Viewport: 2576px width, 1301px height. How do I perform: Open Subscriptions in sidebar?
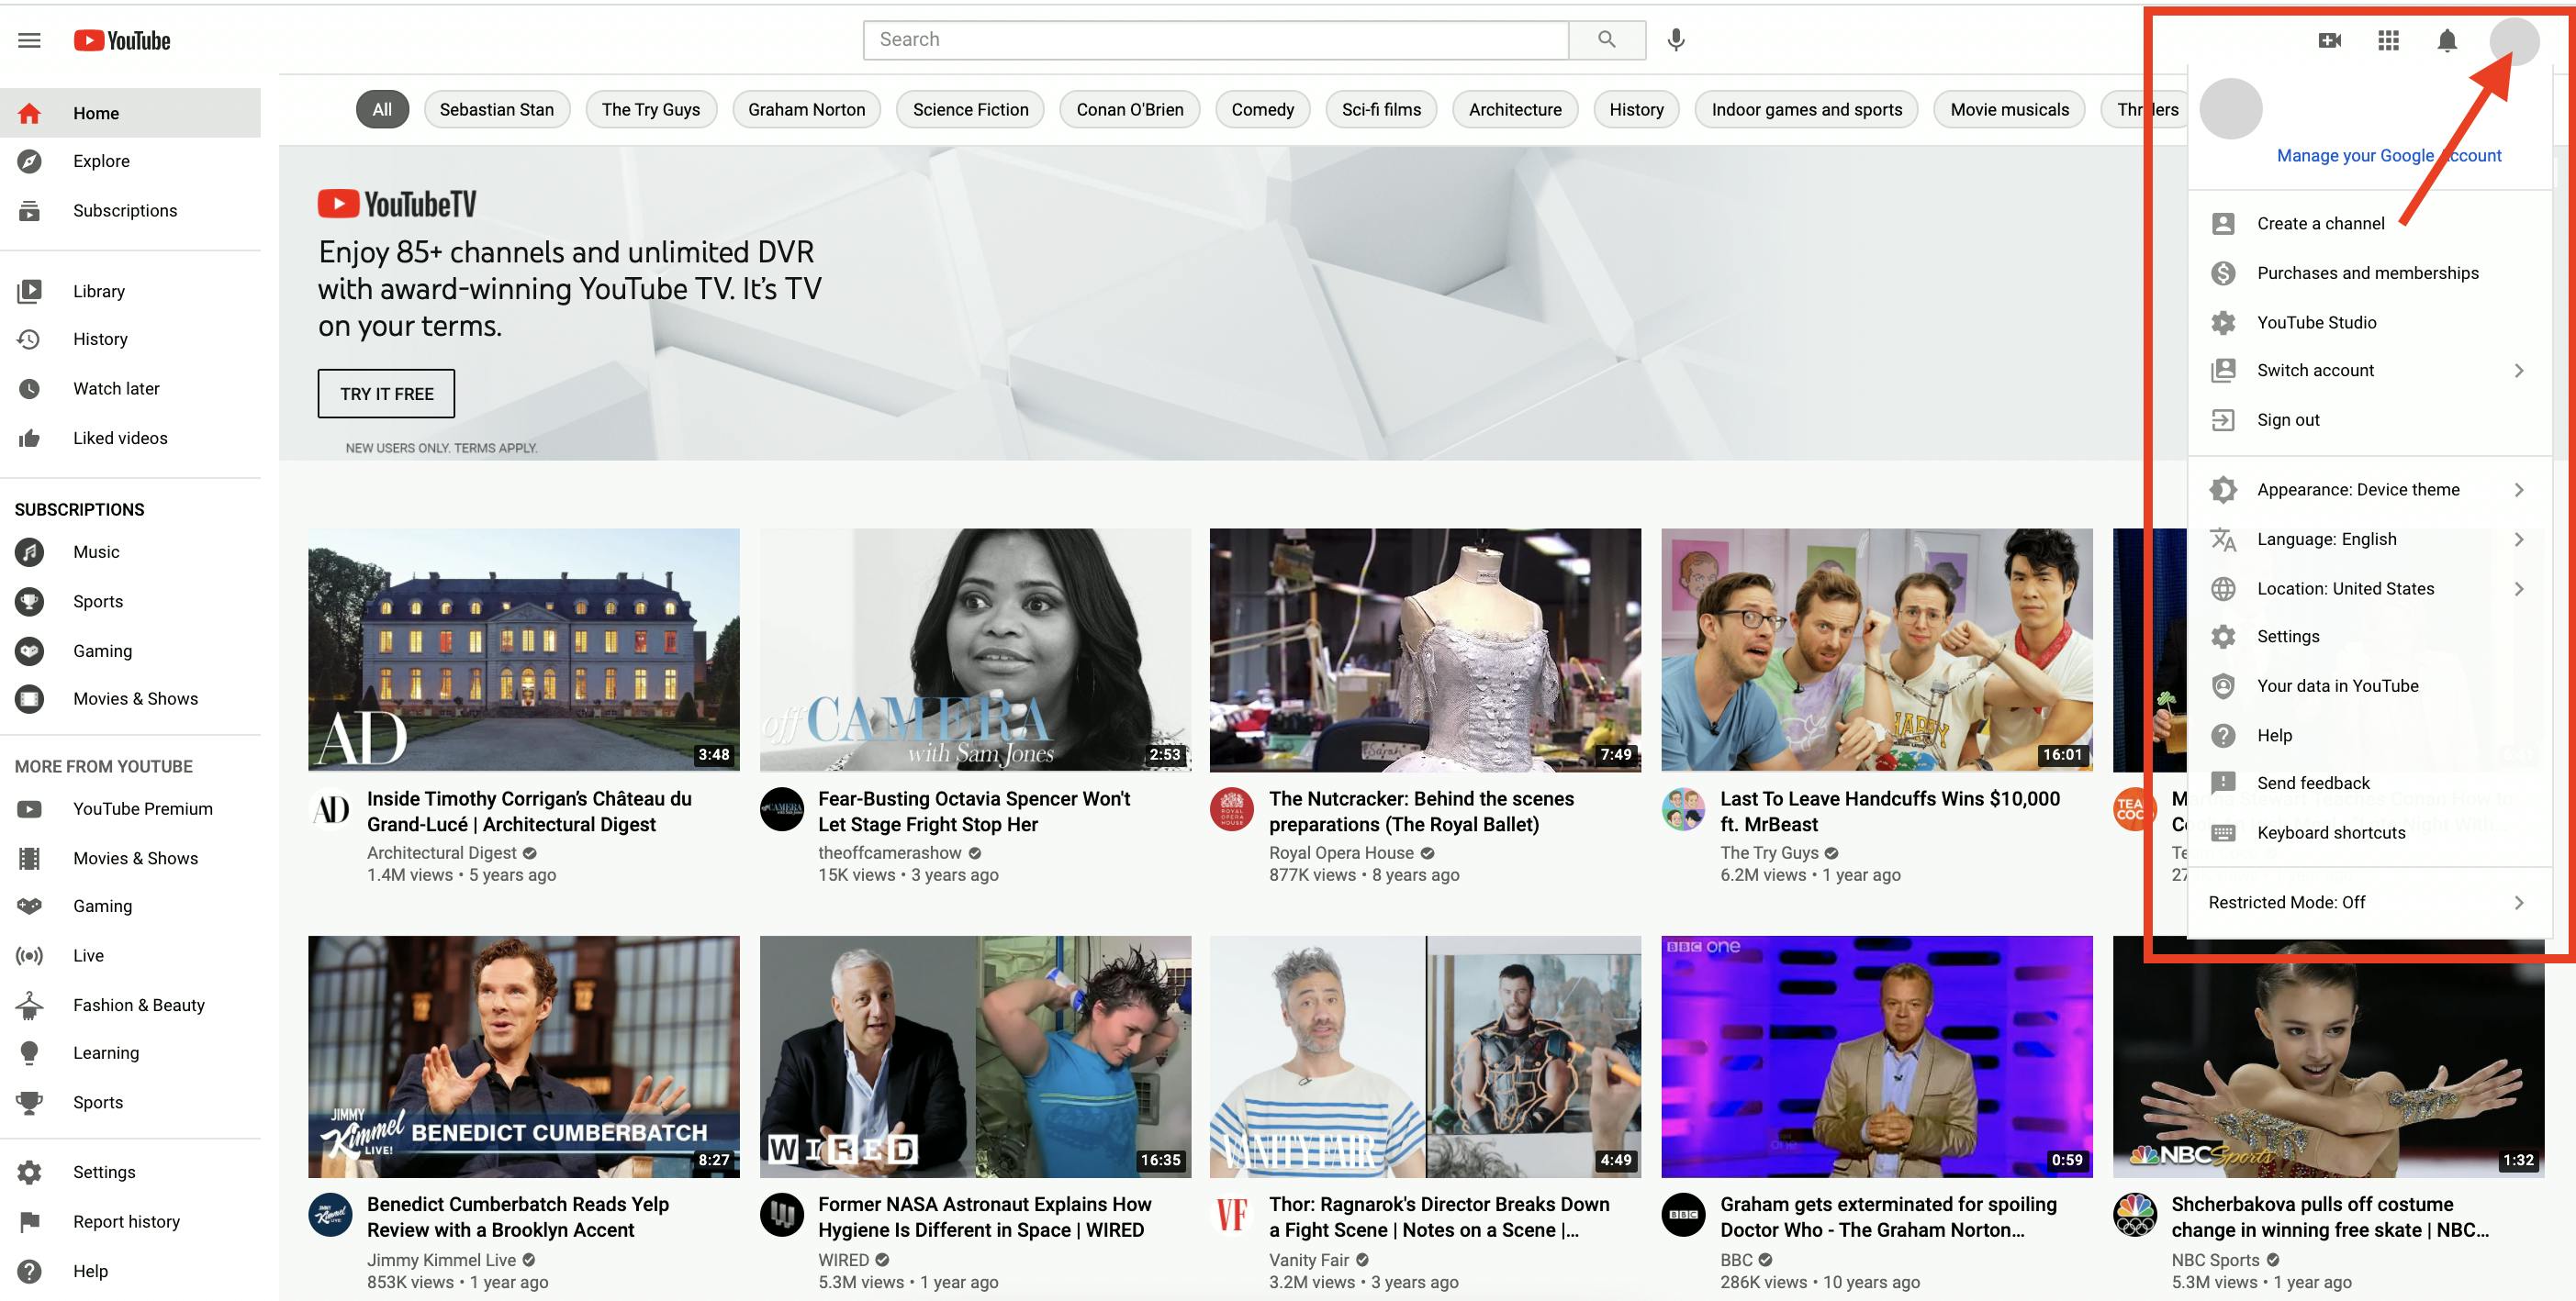pyautogui.click(x=130, y=210)
